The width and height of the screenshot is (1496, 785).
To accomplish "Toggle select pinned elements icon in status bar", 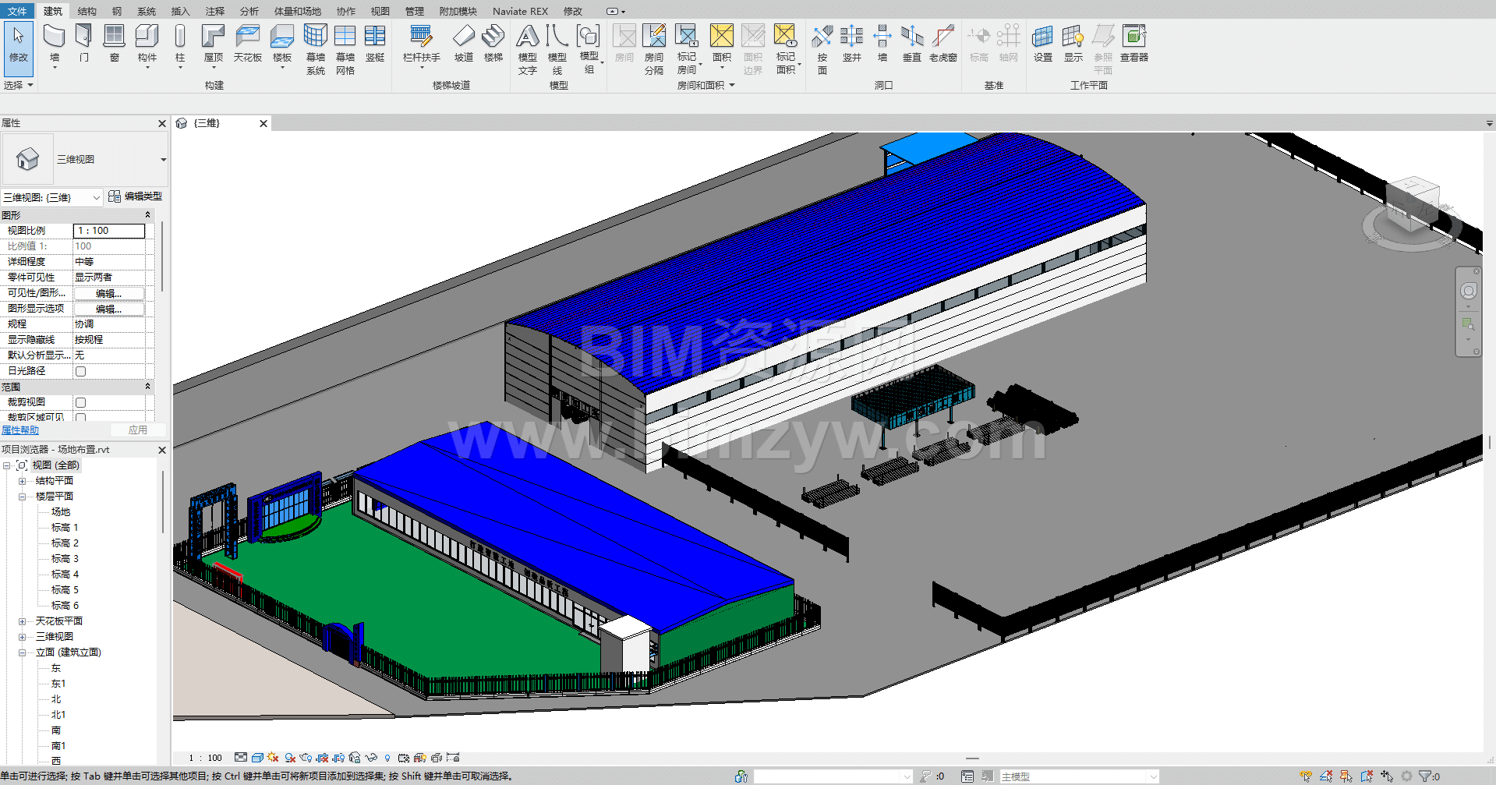I will tap(1346, 776).
